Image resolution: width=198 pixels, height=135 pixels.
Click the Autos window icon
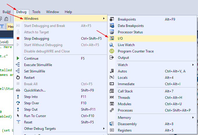pyautogui.click(x=112, y=71)
